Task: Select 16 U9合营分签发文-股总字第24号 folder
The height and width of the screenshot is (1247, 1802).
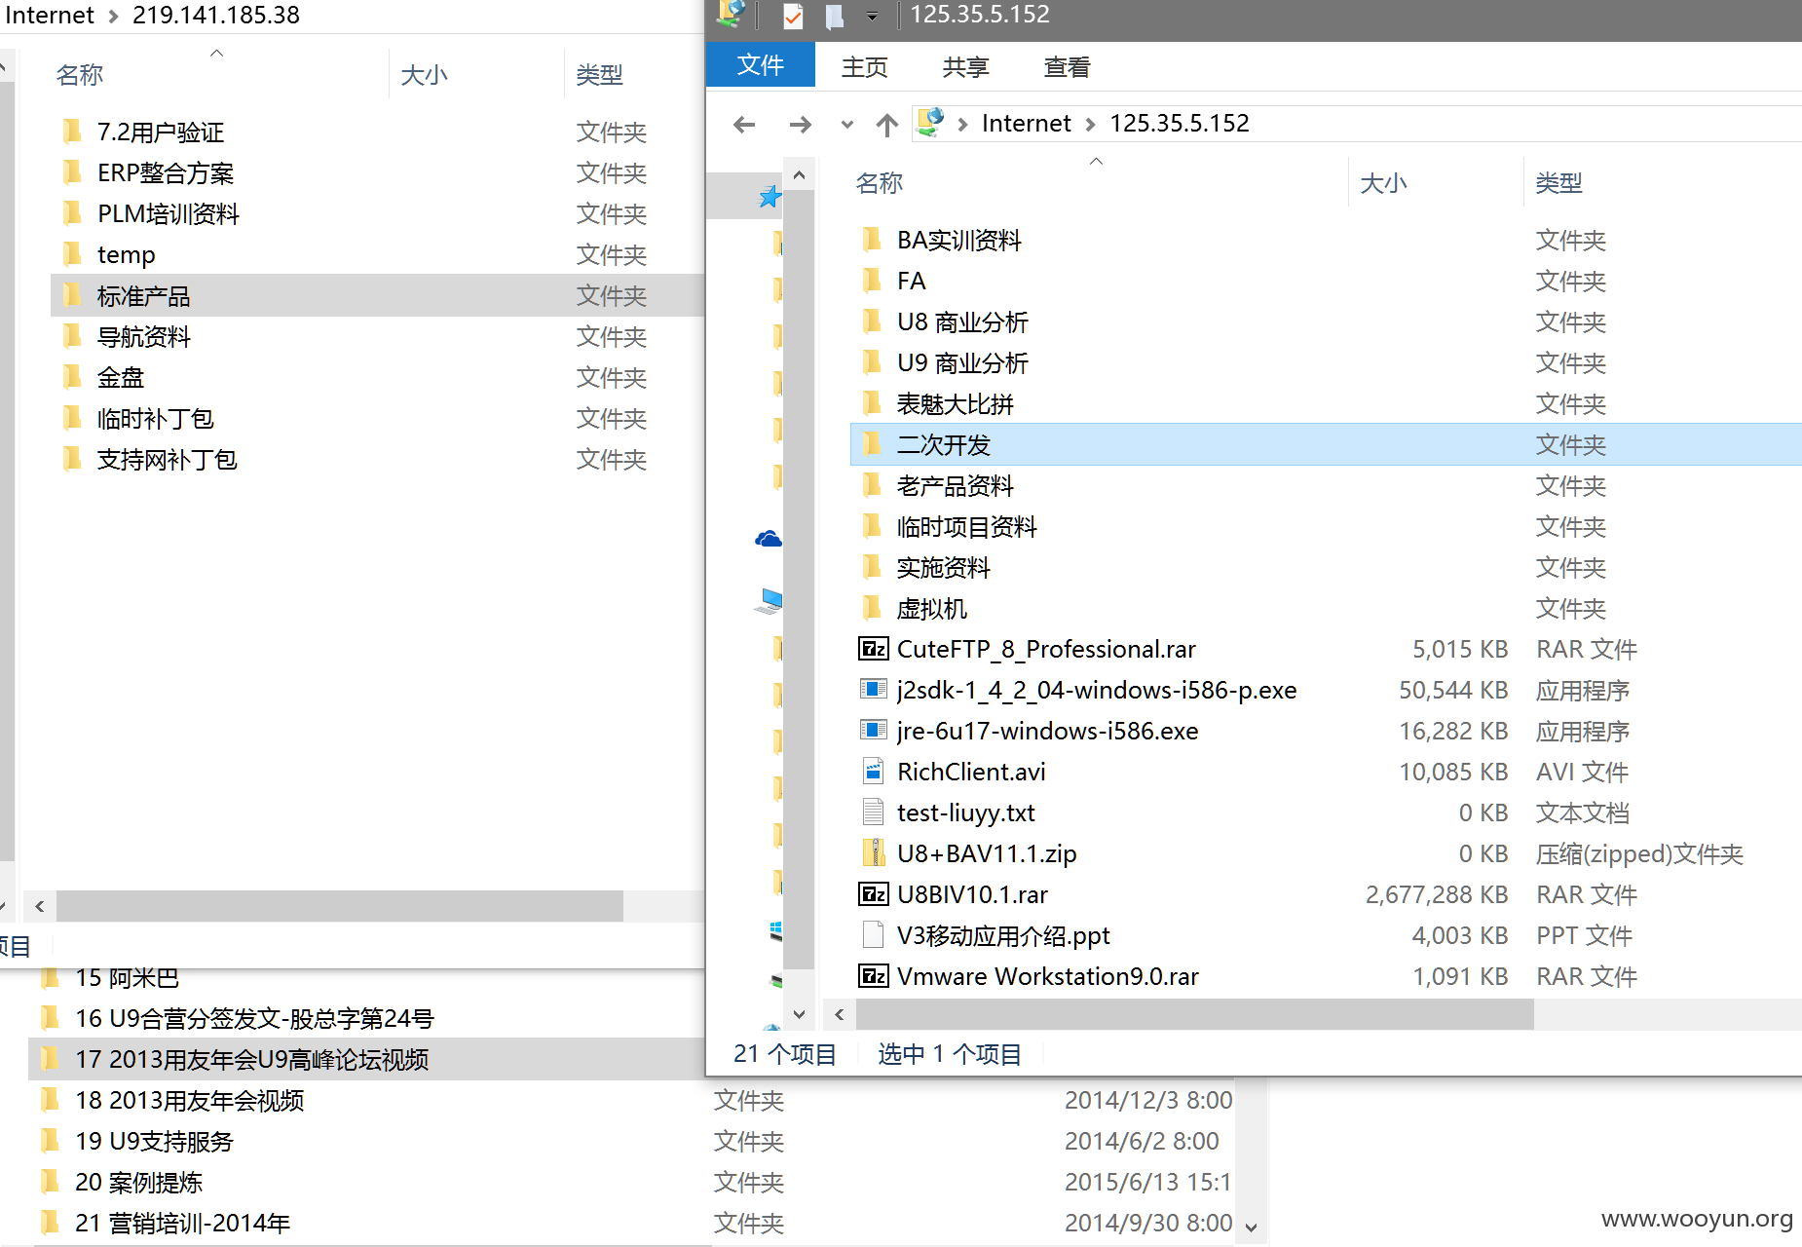Action: click(x=254, y=1019)
